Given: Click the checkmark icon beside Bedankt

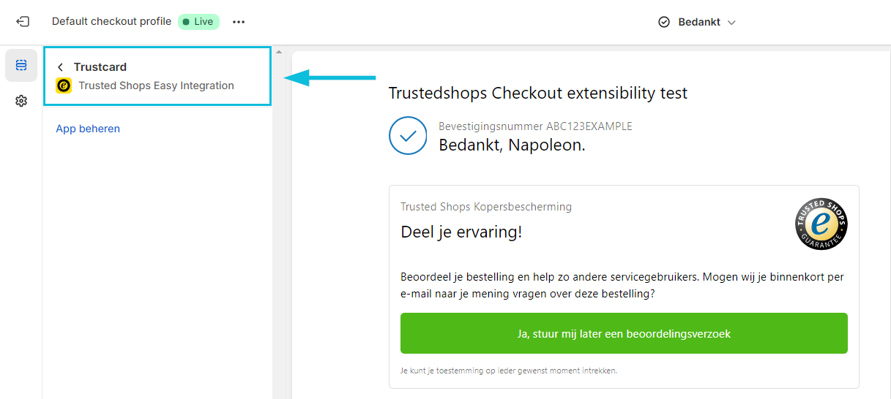Looking at the screenshot, I should coord(664,22).
